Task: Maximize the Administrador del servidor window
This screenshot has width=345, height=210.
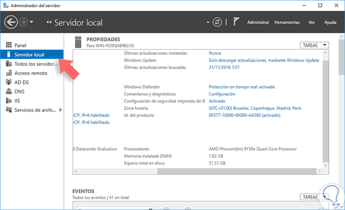Action: pos(320,5)
